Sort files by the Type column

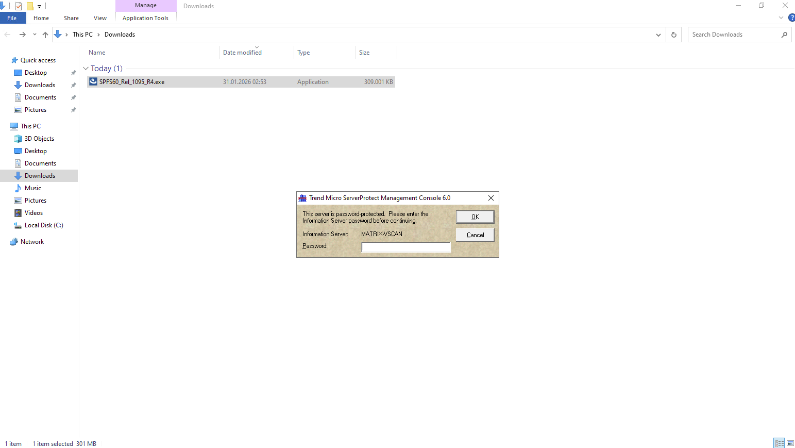pos(325,53)
